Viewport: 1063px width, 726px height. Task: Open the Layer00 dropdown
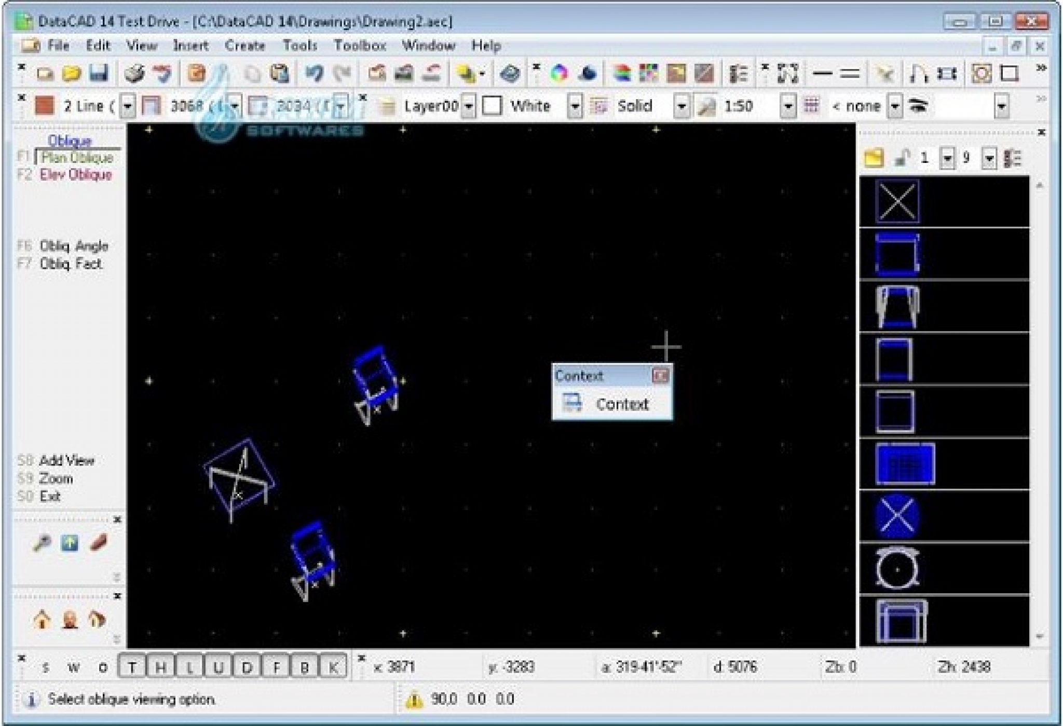[x=470, y=105]
